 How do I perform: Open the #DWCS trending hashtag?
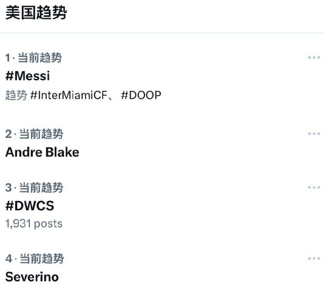click(x=30, y=206)
